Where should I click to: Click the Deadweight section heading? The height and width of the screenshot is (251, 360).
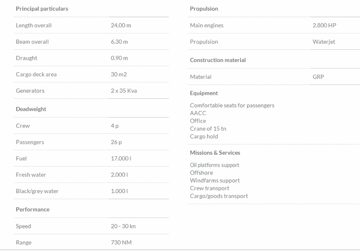[x=31, y=109]
